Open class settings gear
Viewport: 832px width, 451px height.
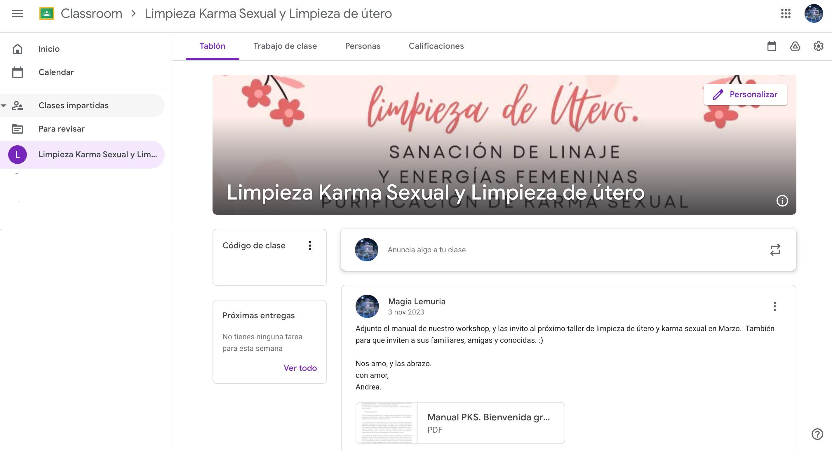click(x=818, y=46)
